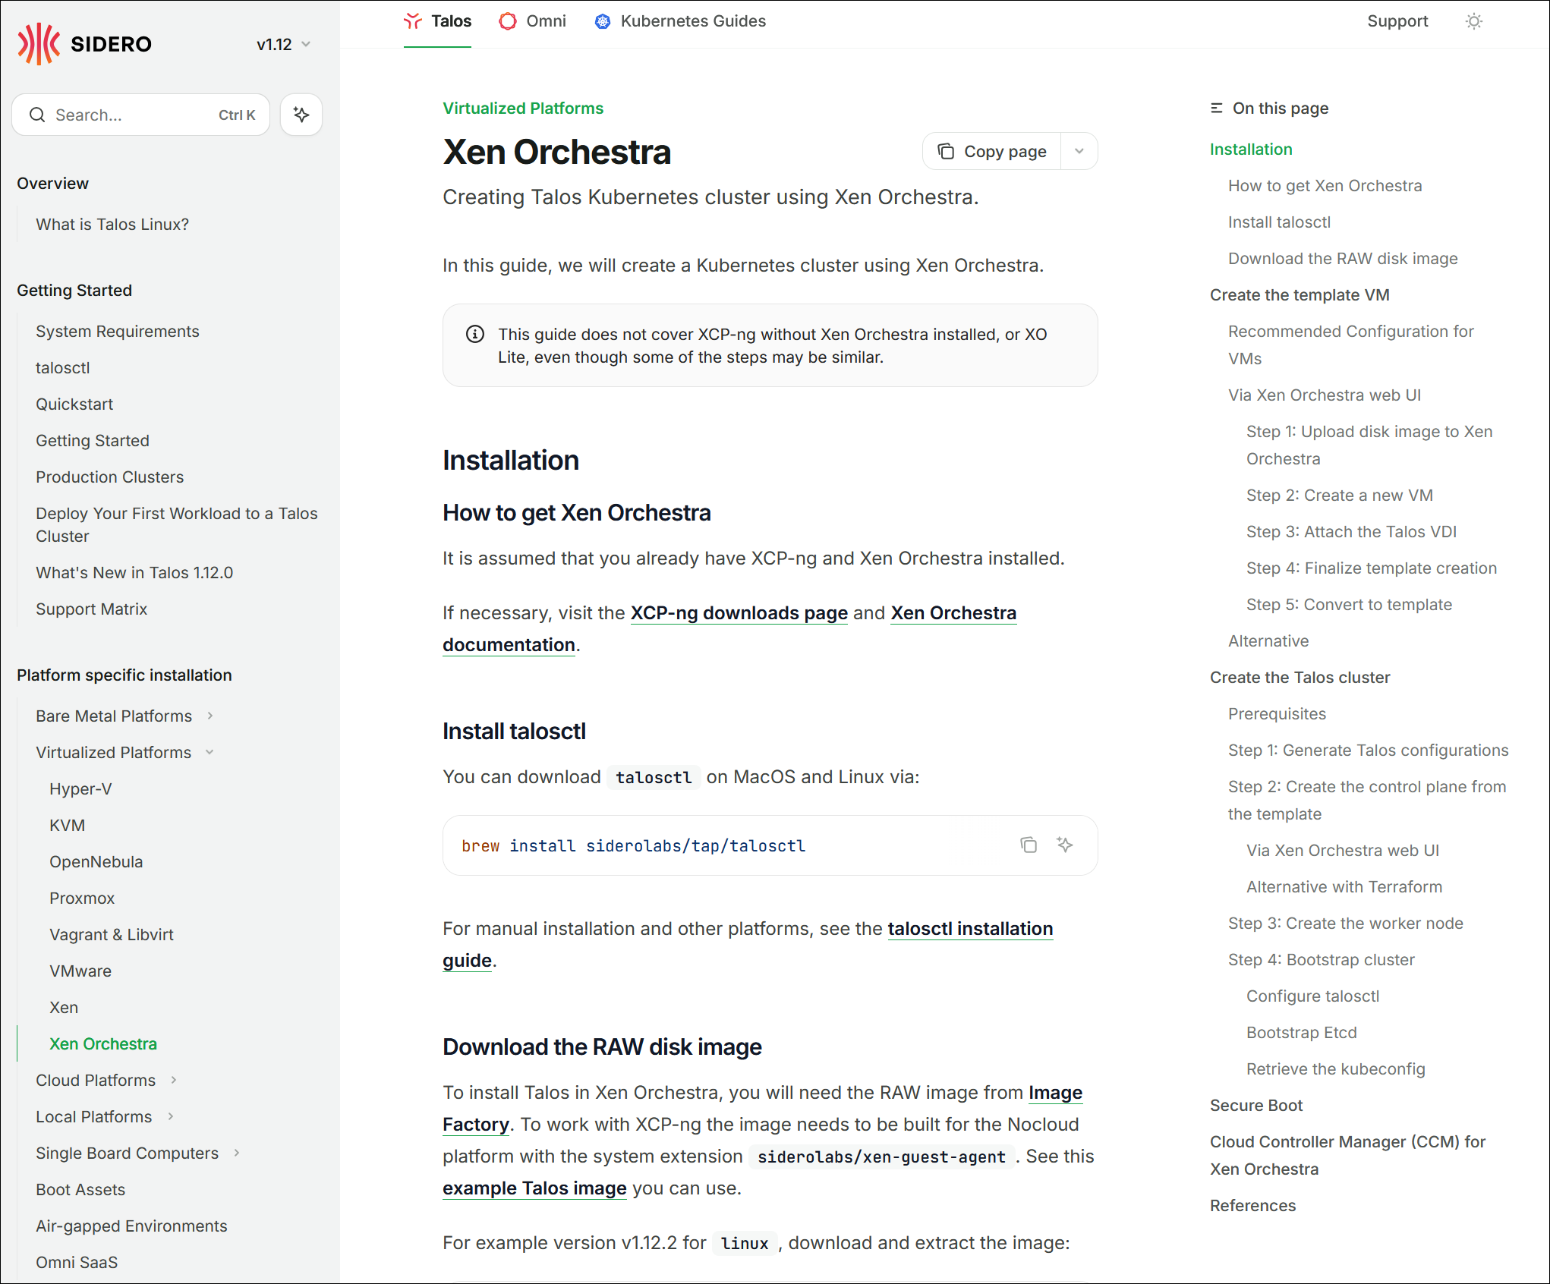Click the info icon in the note callout
1550x1284 pixels.
tap(475, 334)
